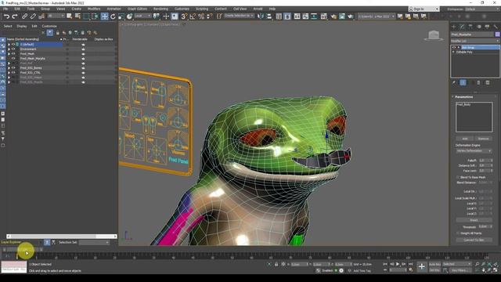The width and height of the screenshot is (501, 282).
Task: Switch to the Motion command panel
Action: tap(478, 27)
